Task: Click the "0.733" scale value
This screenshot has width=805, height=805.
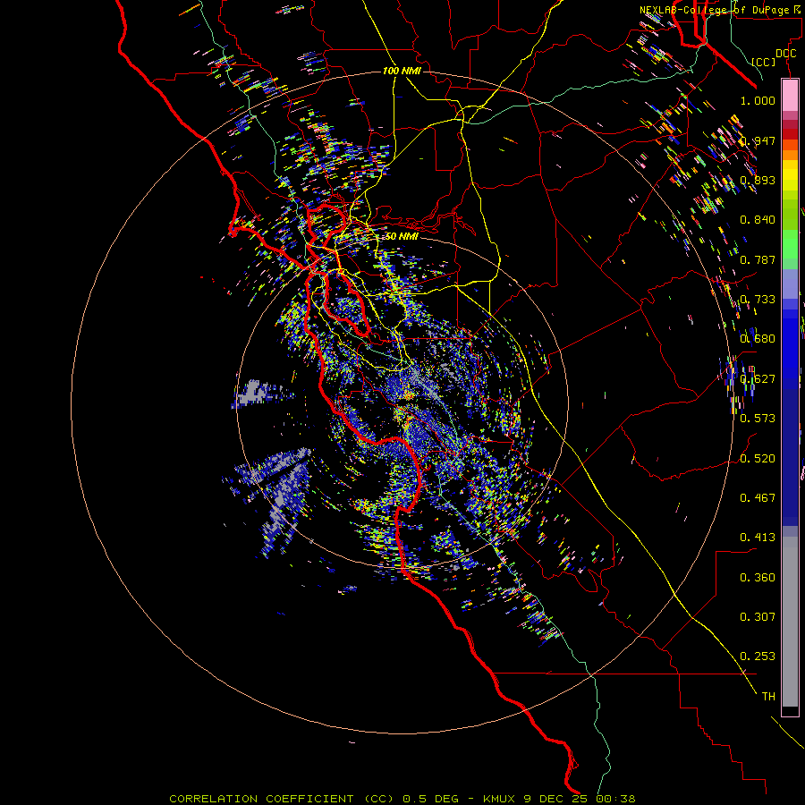Action: (x=758, y=300)
